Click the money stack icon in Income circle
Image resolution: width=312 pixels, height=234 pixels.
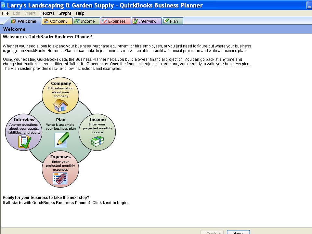[x=97, y=141]
